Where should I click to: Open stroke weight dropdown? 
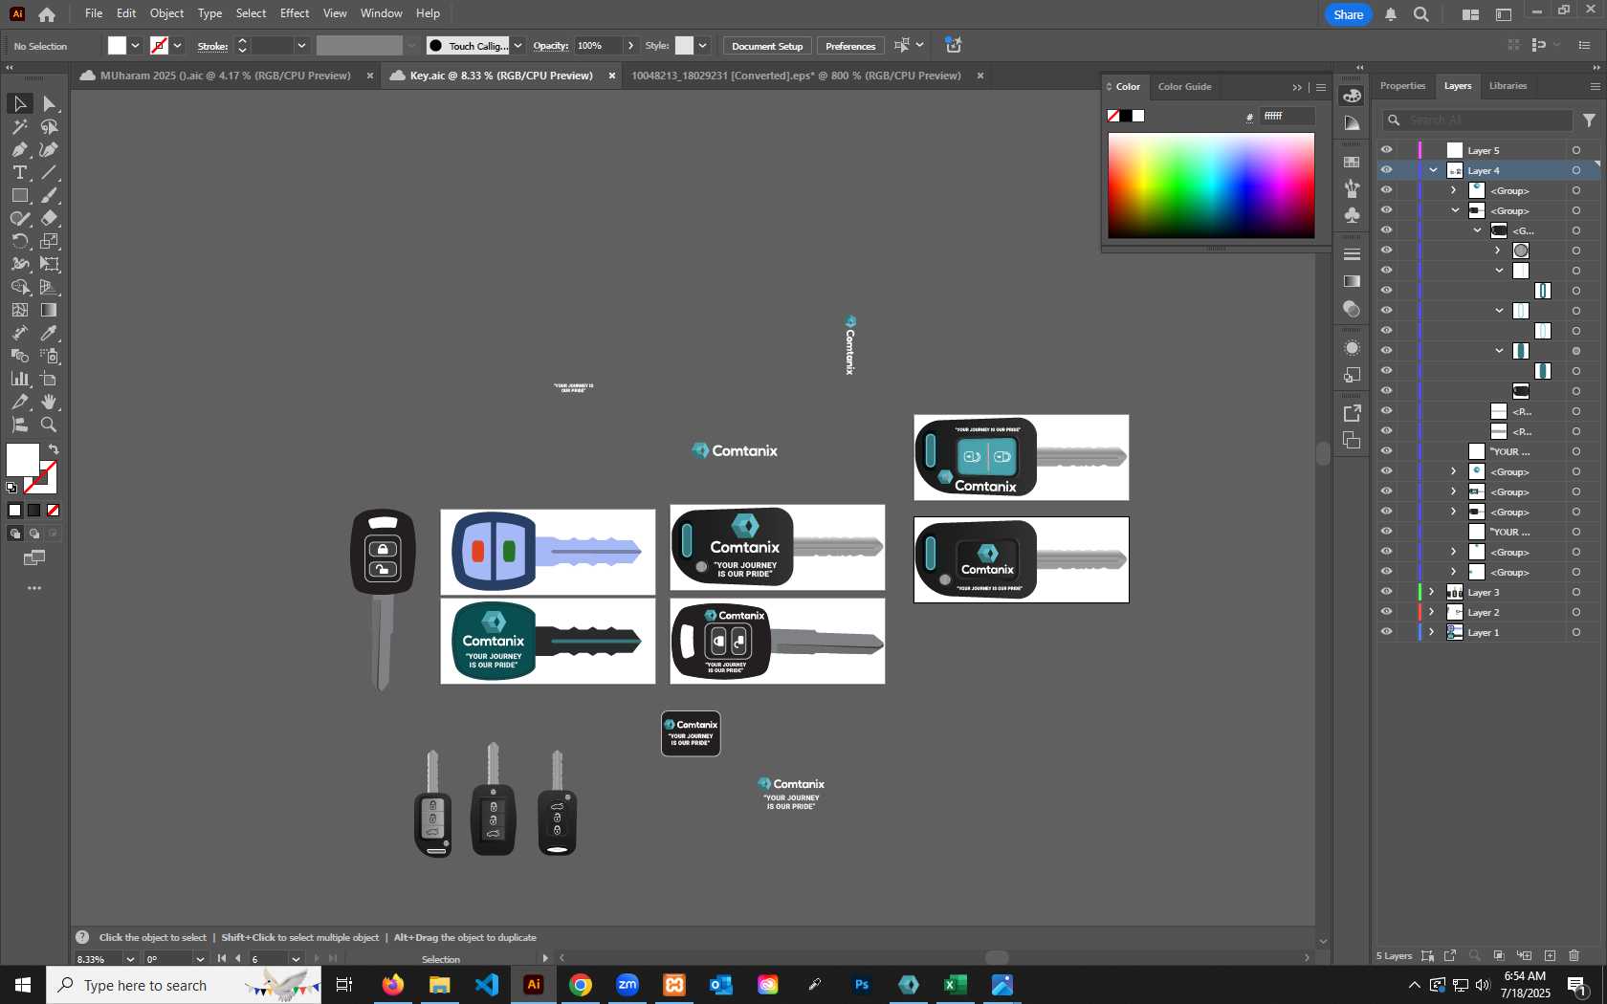pos(301,46)
